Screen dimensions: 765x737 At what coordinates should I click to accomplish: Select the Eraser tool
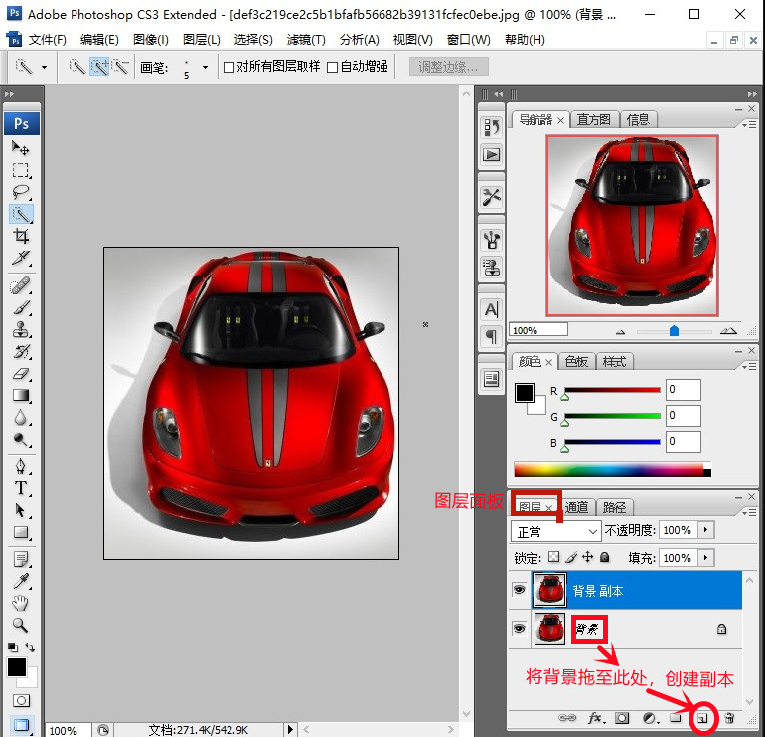(21, 374)
